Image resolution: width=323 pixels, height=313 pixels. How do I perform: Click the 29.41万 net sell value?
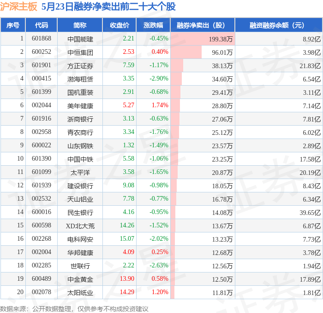pos(222,92)
